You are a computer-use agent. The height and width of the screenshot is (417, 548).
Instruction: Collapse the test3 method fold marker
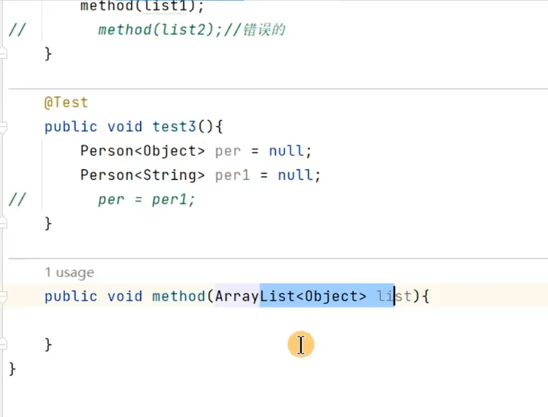[4, 127]
